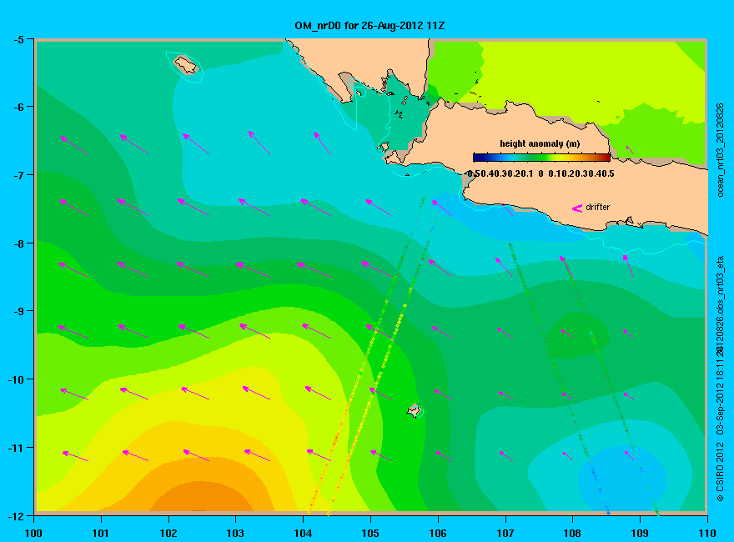Click longitude tick label 109

coord(640,533)
